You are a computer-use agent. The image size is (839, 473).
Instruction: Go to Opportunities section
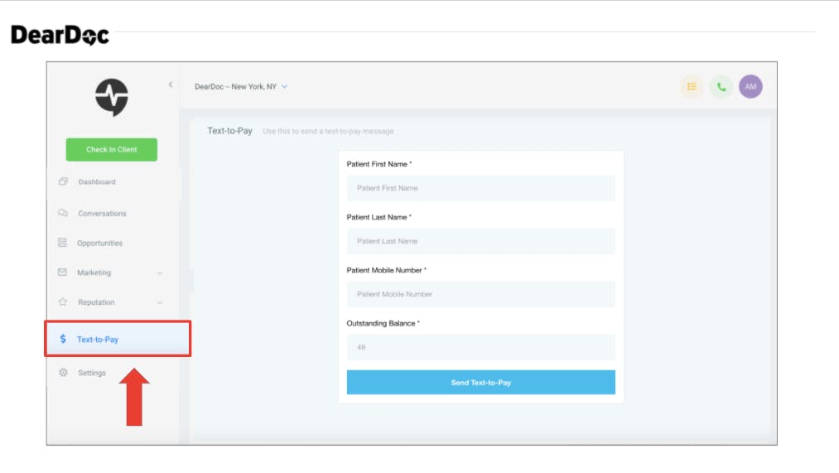pyautogui.click(x=100, y=243)
